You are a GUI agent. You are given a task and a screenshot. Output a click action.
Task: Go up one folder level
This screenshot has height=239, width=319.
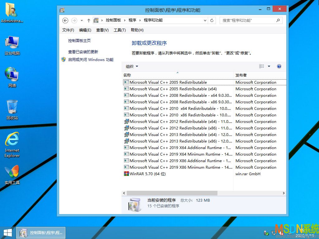click(x=89, y=21)
